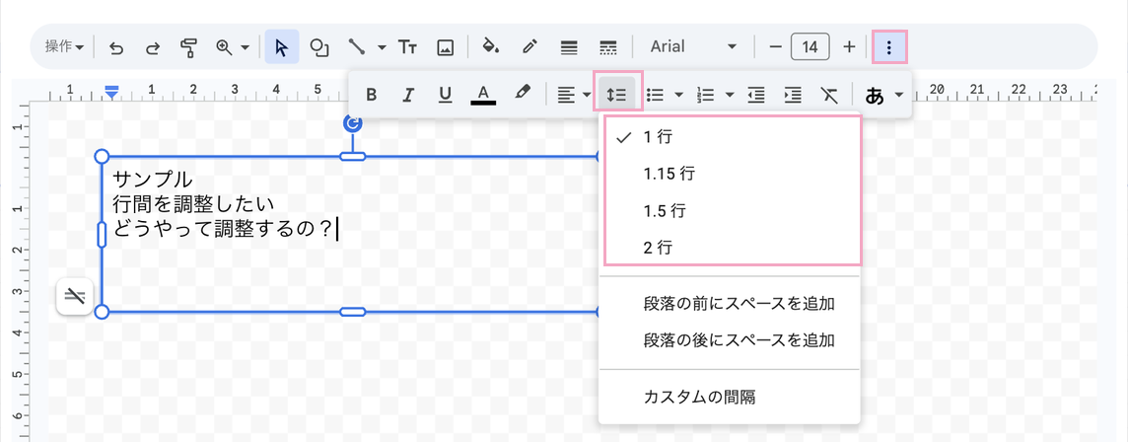Click the text align icon
Screen dimensions: 1128x442
click(x=566, y=95)
